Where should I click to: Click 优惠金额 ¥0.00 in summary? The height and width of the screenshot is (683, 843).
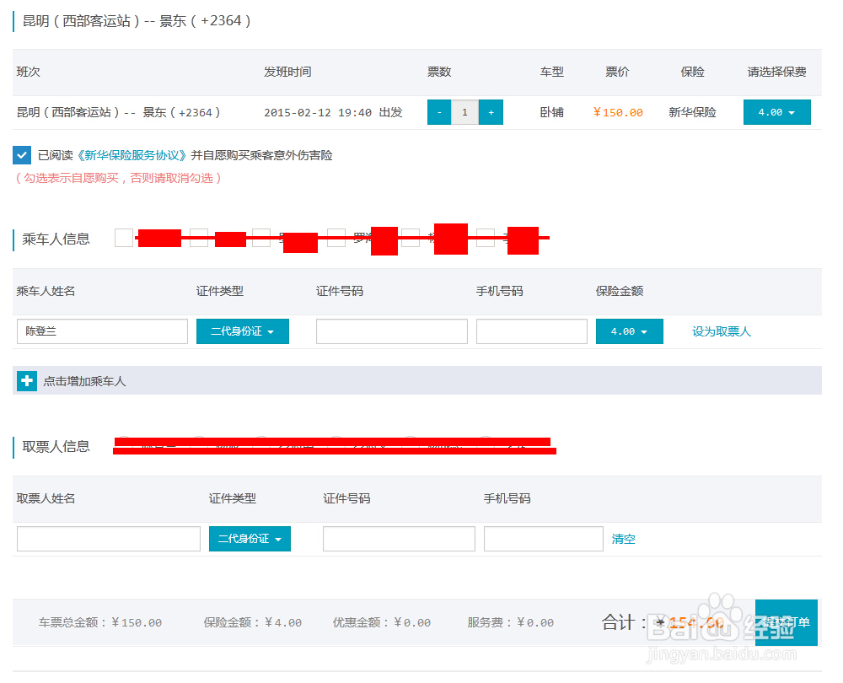pos(382,623)
